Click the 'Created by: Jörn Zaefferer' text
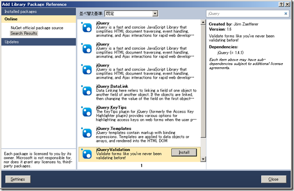294x191 pixels. [x=233, y=24]
